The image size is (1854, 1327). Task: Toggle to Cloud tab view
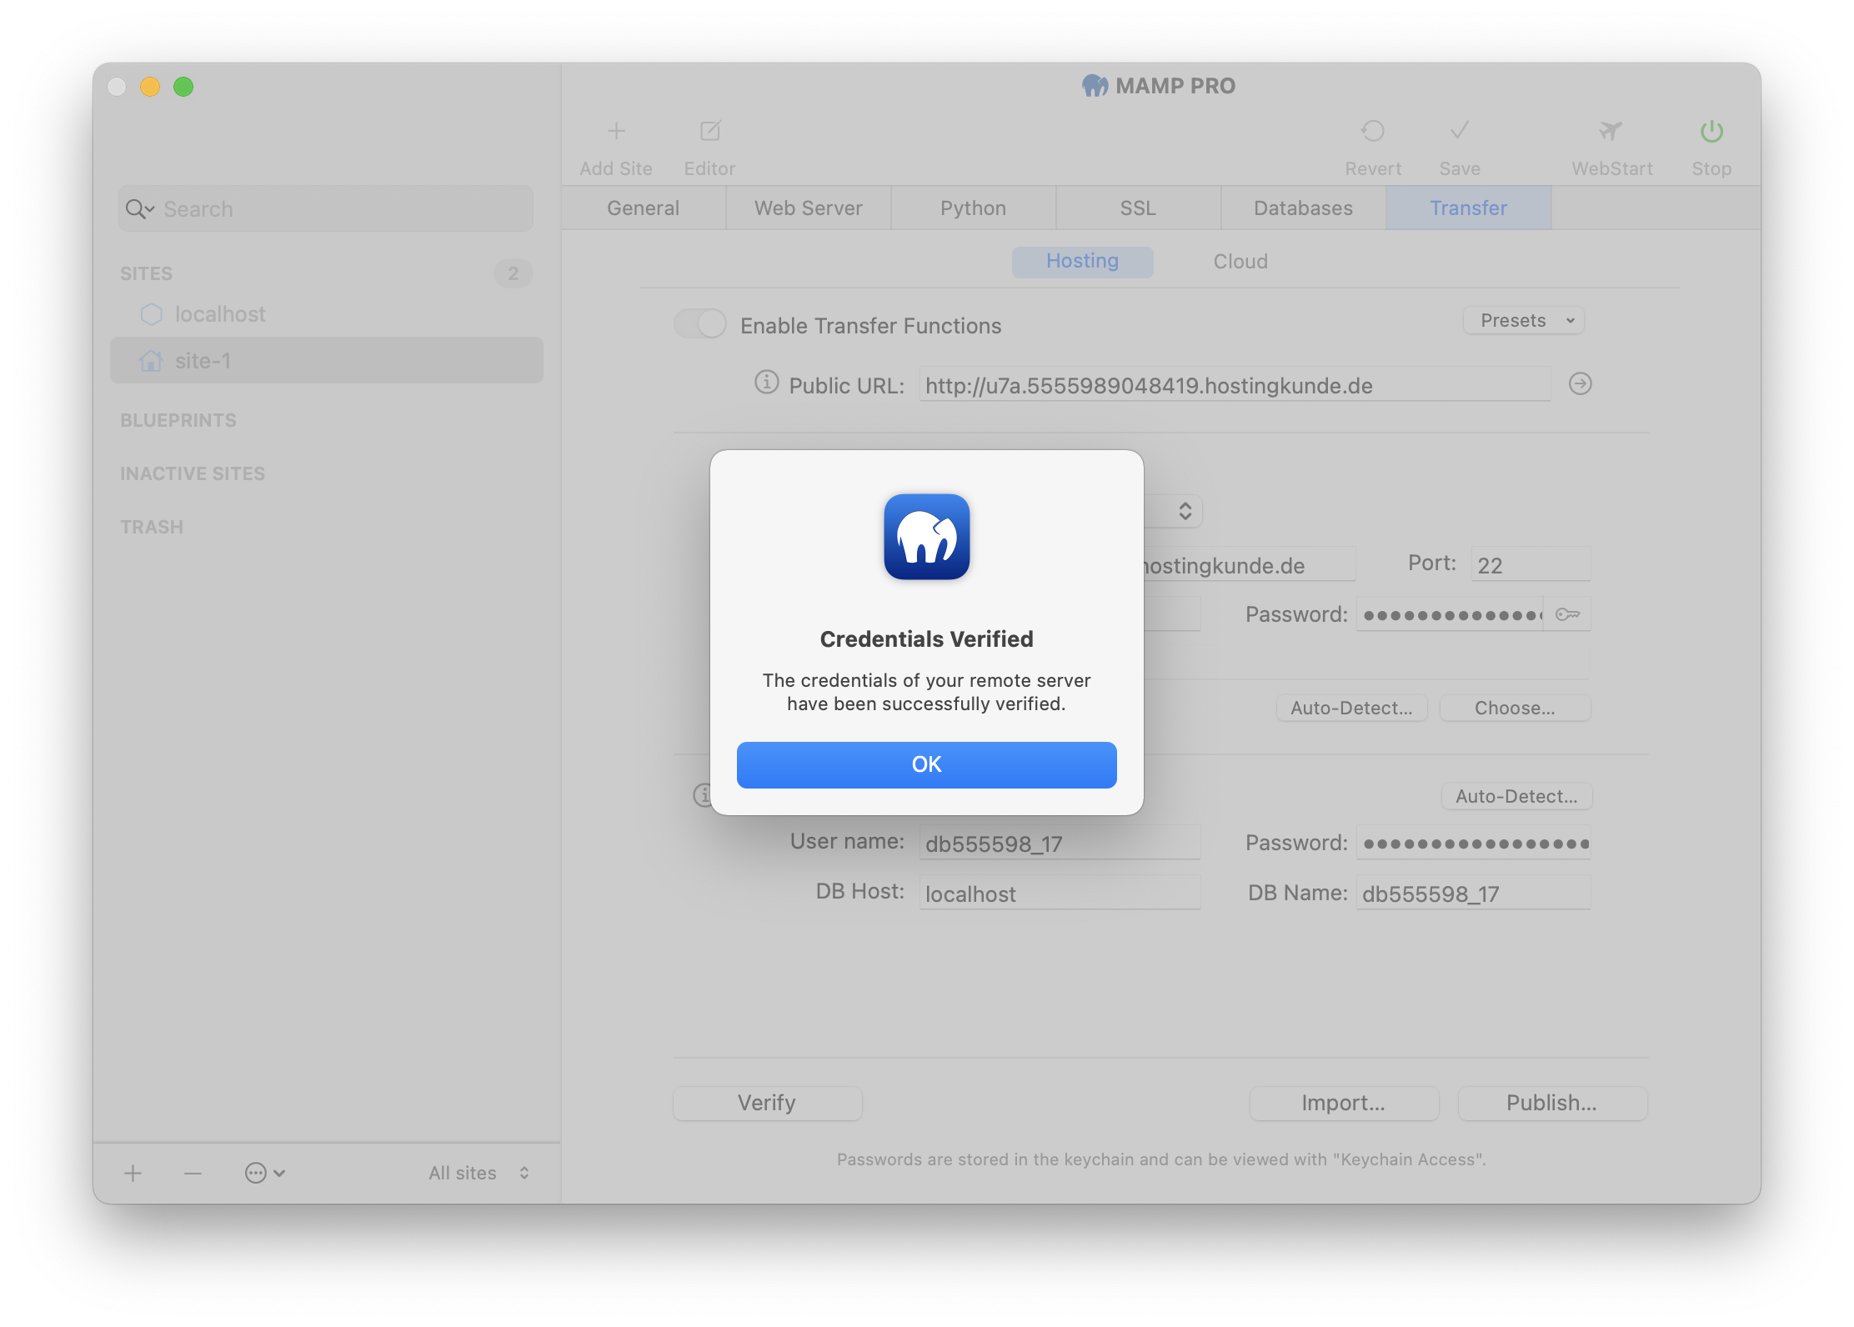(x=1238, y=260)
